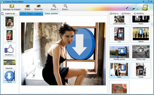Open the Marco tab
This screenshot has height=95, width=154.
click(114, 13)
